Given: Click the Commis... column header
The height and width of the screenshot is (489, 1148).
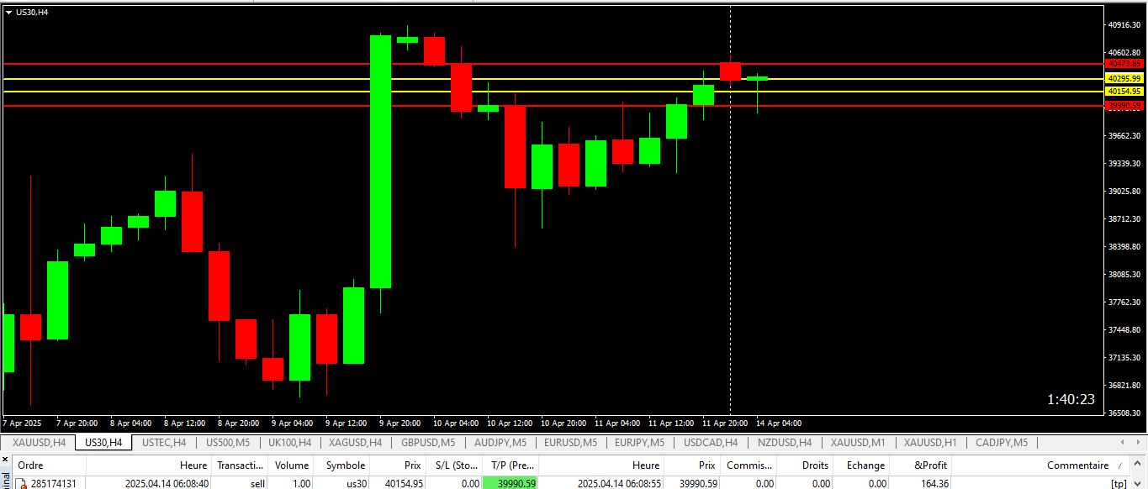Looking at the screenshot, I should [749, 465].
